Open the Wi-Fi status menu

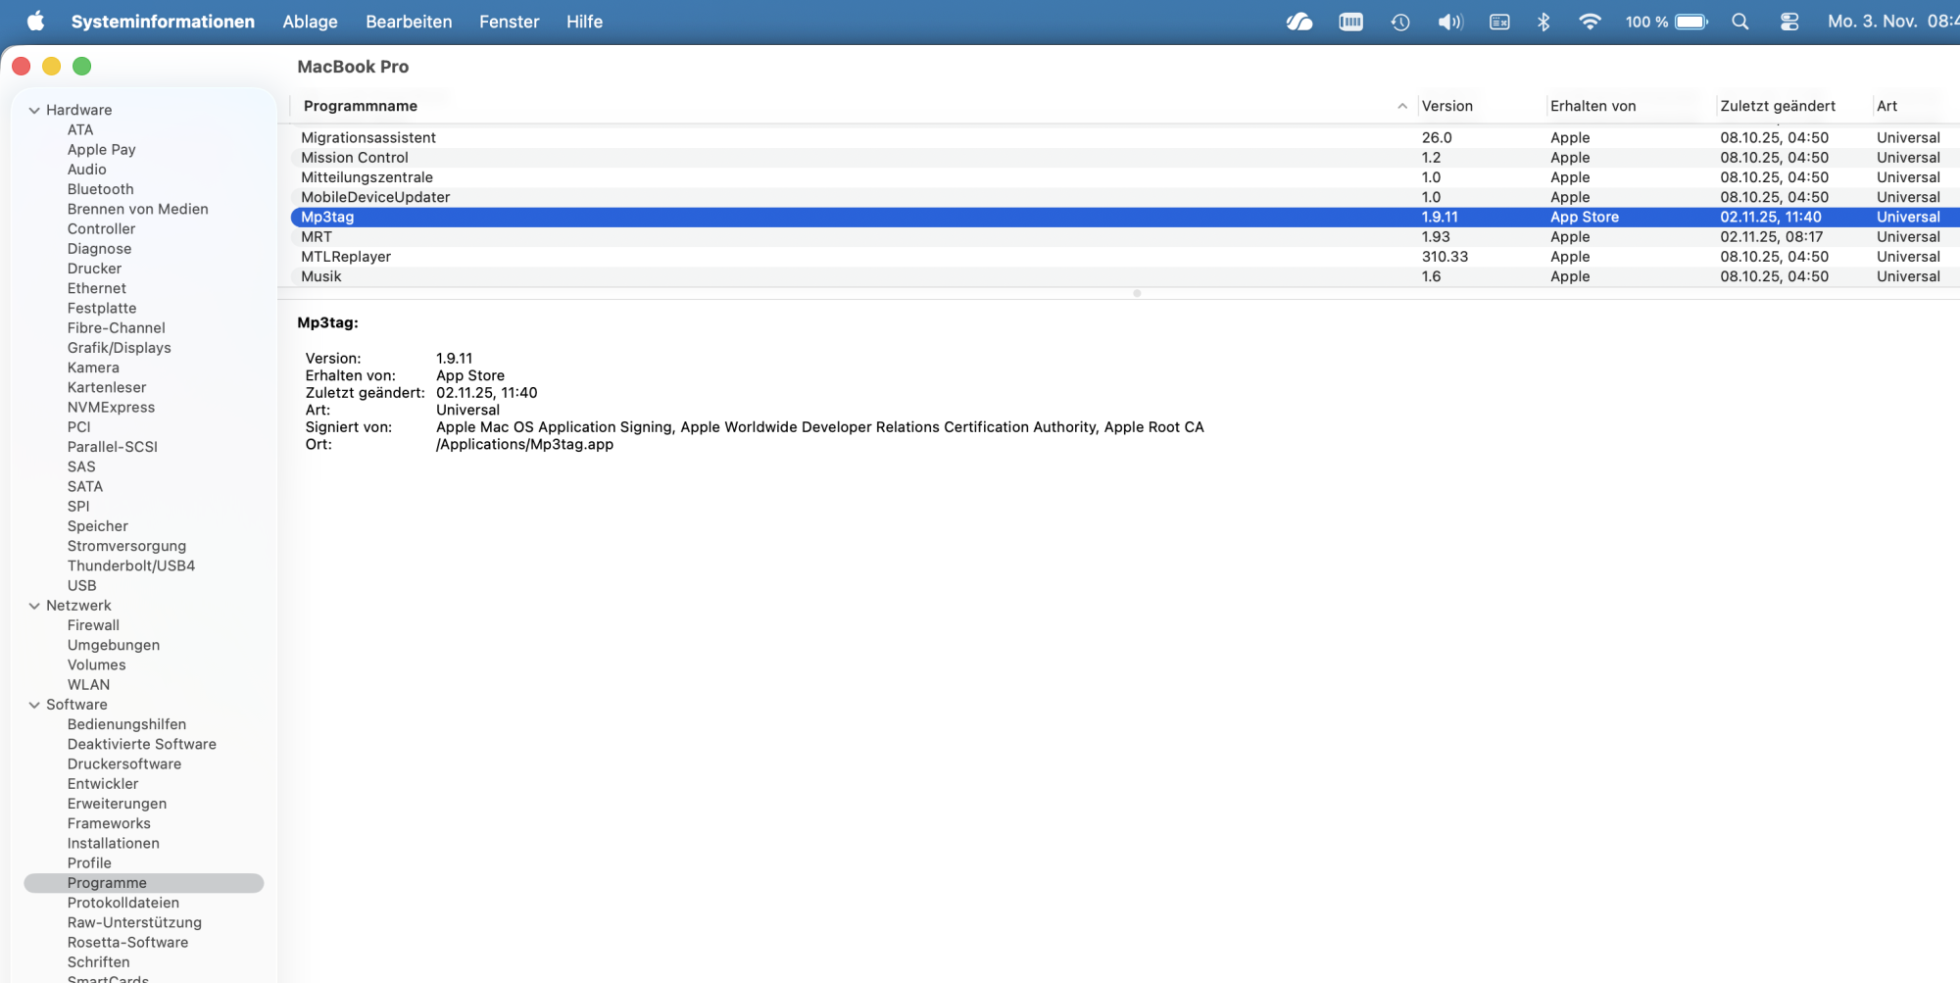(1590, 22)
